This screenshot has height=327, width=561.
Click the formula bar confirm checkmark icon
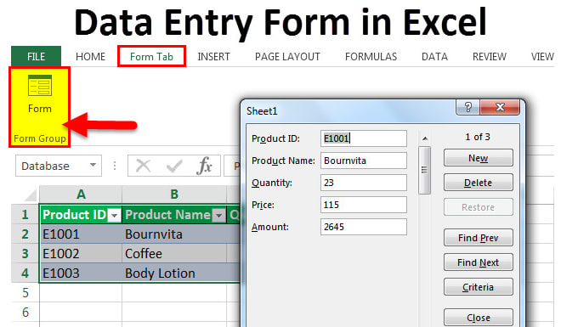(174, 166)
